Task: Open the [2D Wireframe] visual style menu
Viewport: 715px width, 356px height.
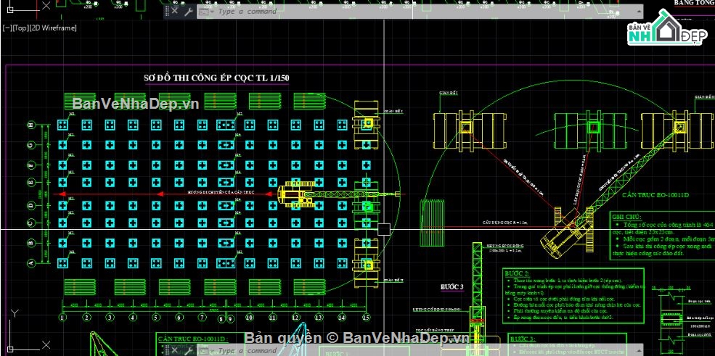Action: pos(53,28)
